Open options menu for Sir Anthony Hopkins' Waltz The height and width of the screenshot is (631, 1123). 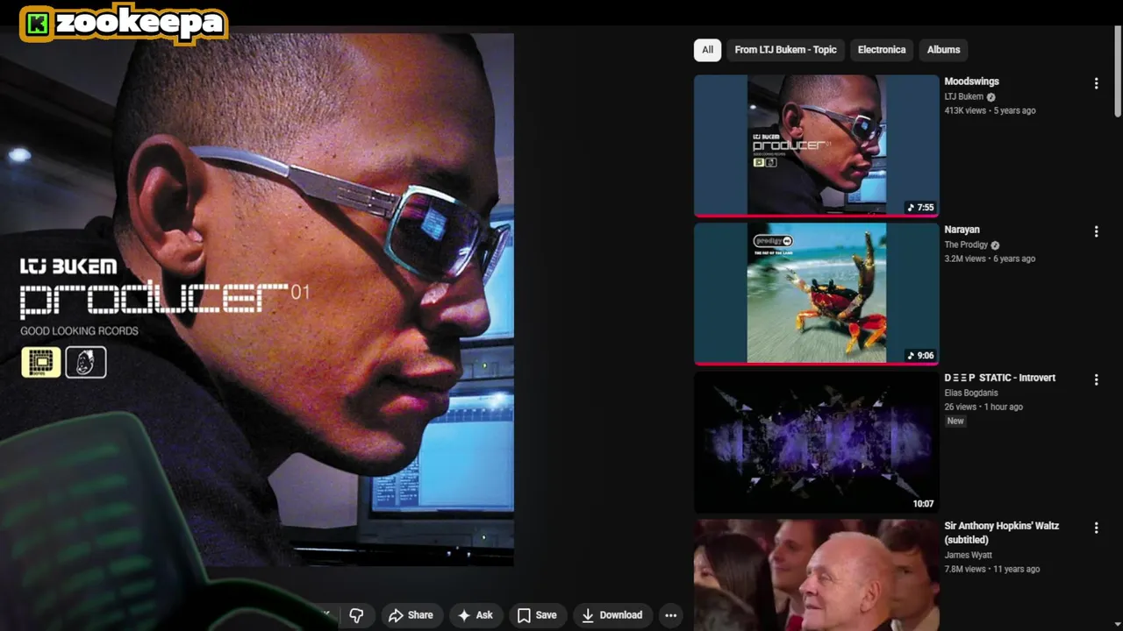[1096, 528]
